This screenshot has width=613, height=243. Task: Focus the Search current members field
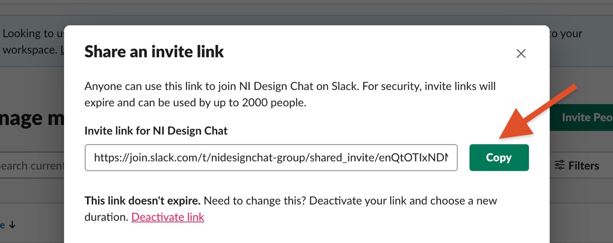[x=32, y=165]
